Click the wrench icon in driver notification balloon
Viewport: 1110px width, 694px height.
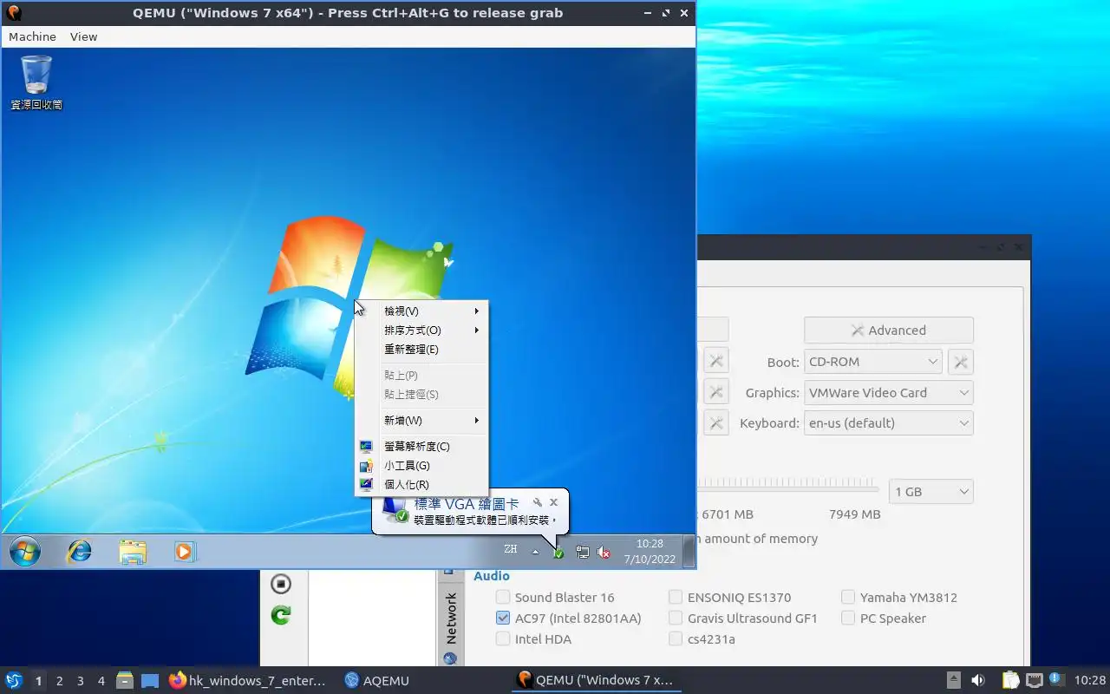tap(537, 502)
